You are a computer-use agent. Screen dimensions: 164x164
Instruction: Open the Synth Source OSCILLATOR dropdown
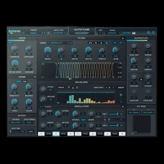(x=16, y=122)
